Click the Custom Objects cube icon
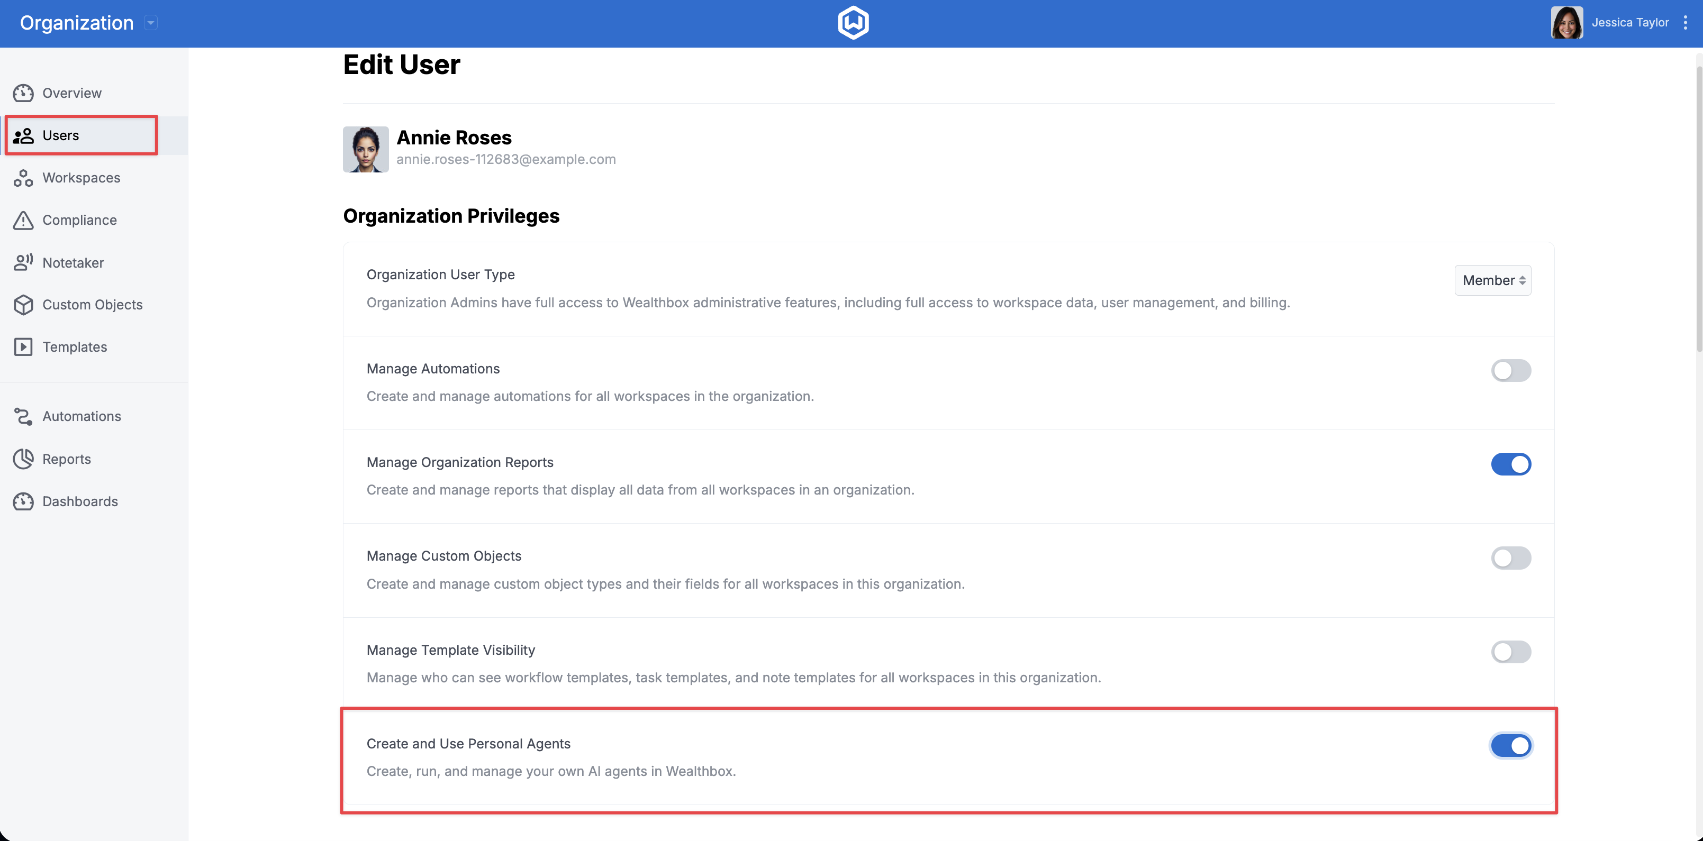This screenshot has width=1703, height=841. click(x=23, y=305)
